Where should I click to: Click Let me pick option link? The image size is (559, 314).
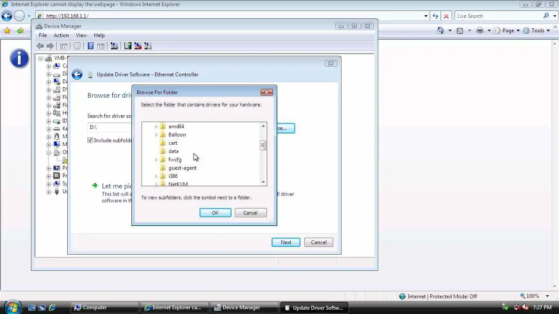[117, 186]
